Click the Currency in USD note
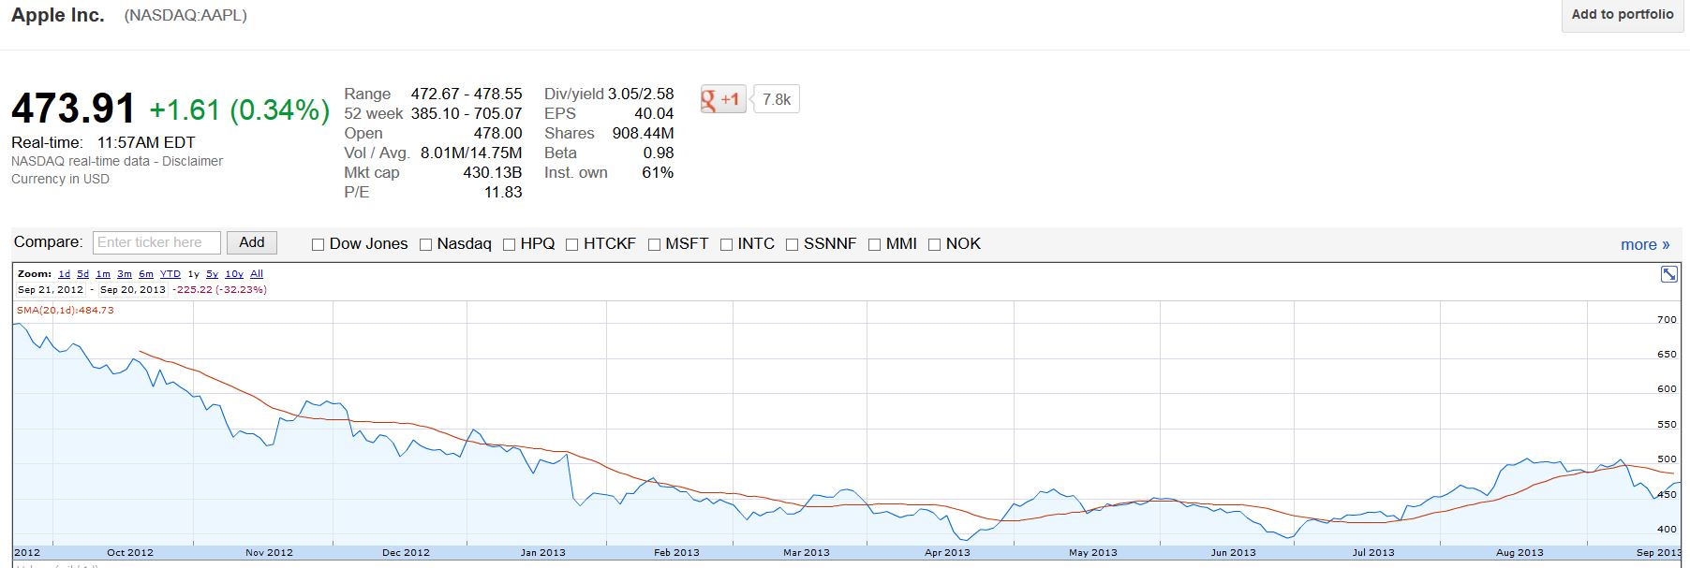Viewport: 1690px width, 568px height. click(x=60, y=179)
